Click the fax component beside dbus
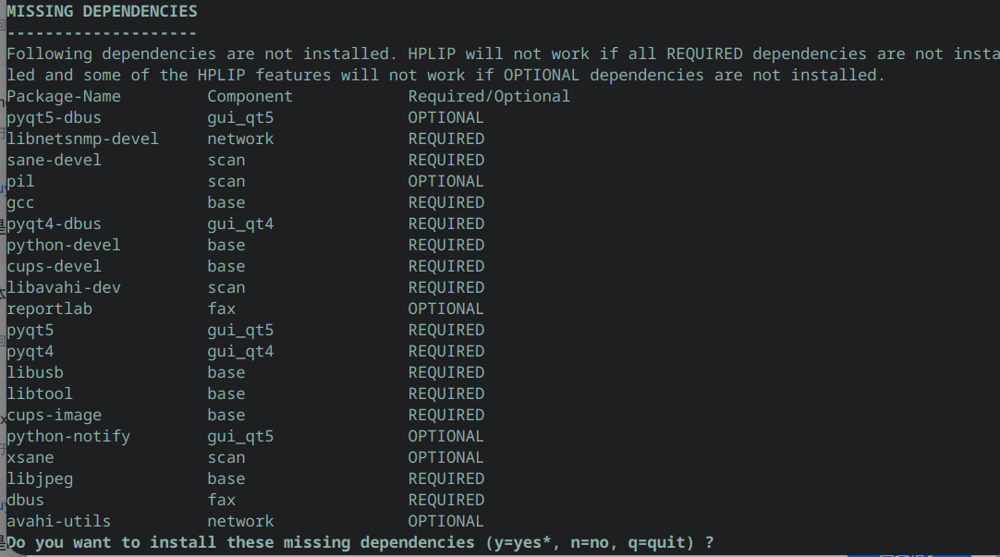 [x=222, y=500]
